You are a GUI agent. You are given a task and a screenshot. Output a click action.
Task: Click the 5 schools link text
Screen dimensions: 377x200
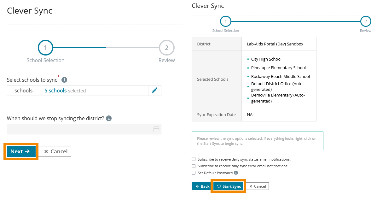(x=55, y=91)
